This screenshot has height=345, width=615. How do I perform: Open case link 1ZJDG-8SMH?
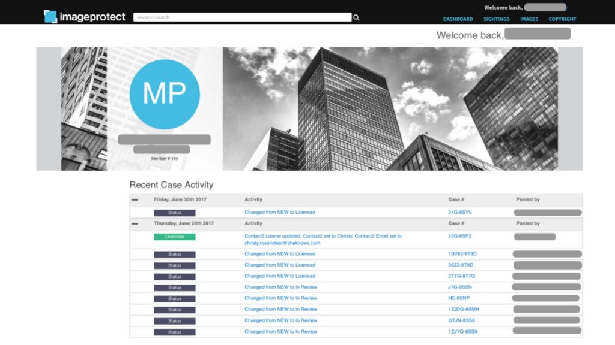coord(464,309)
